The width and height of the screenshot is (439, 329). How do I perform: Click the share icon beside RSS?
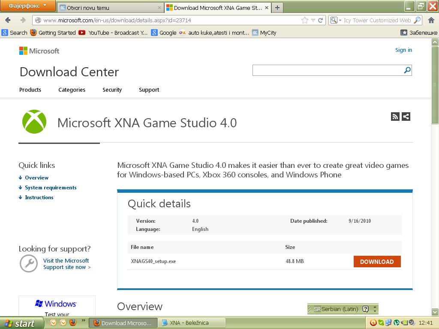(406, 117)
